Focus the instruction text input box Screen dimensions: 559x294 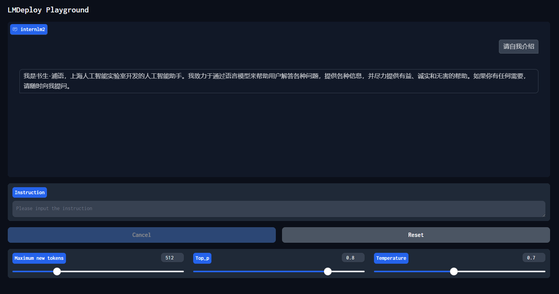pos(279,209)
